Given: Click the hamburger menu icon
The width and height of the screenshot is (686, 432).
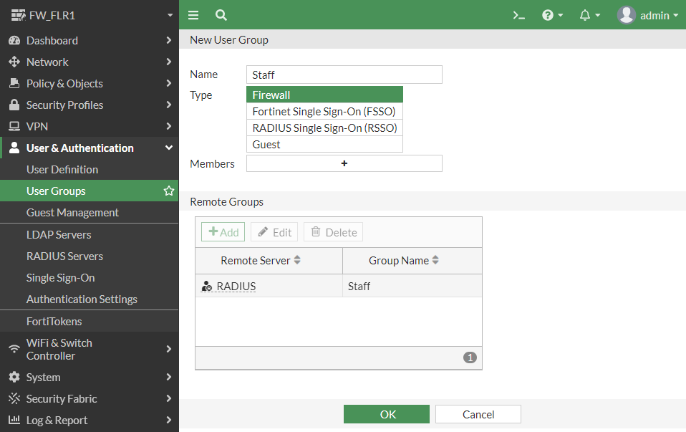Looking at the screenshot, I should 193,14.
